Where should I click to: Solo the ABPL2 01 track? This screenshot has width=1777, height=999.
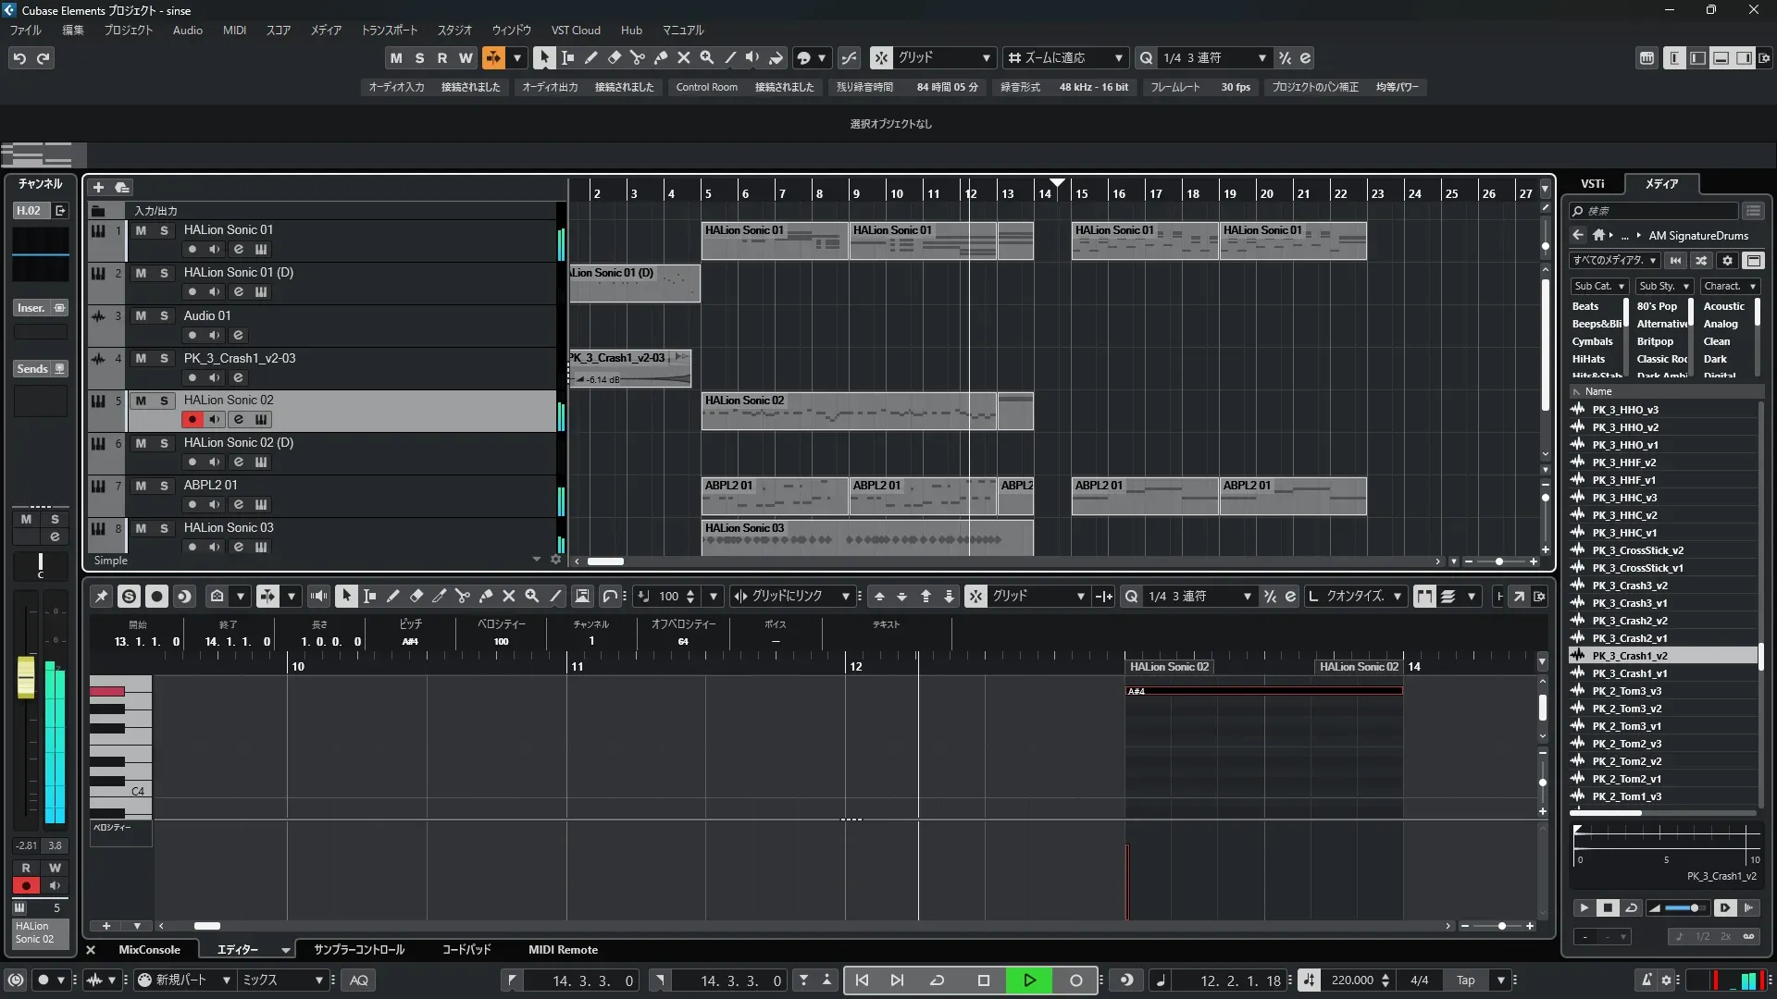pos(164,486)
